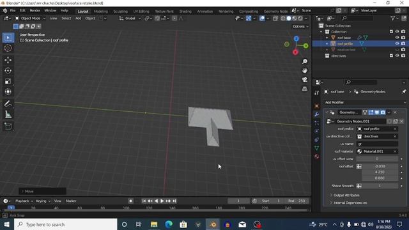Select the Annotate pencil tool

8,103
